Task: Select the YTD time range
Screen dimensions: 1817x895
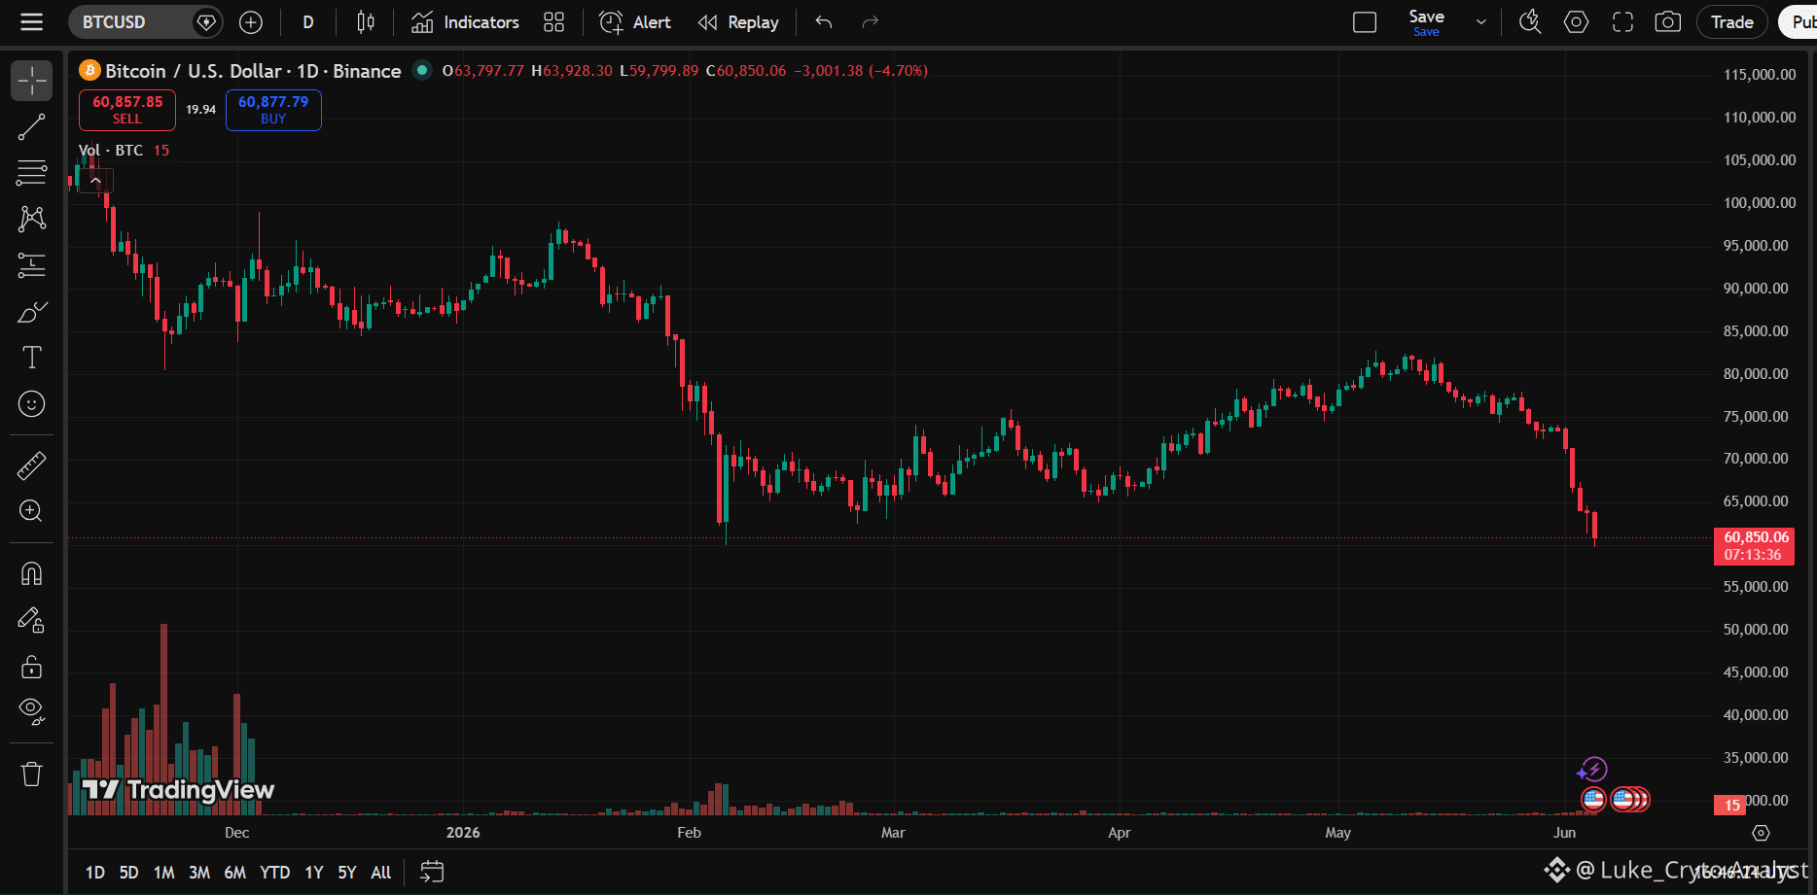Action: [275, 873]
